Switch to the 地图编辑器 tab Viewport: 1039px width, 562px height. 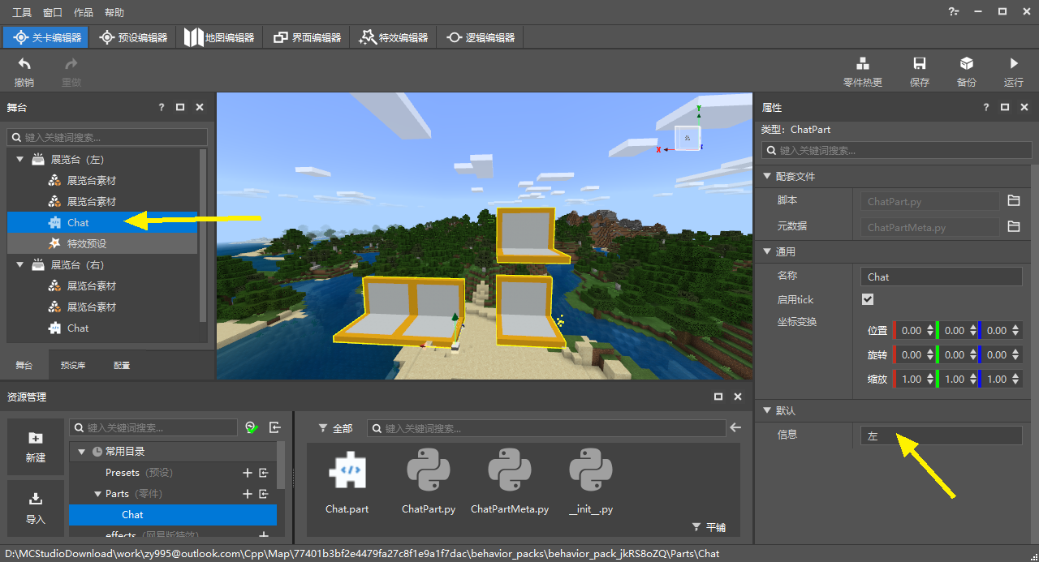click(219, 37)
